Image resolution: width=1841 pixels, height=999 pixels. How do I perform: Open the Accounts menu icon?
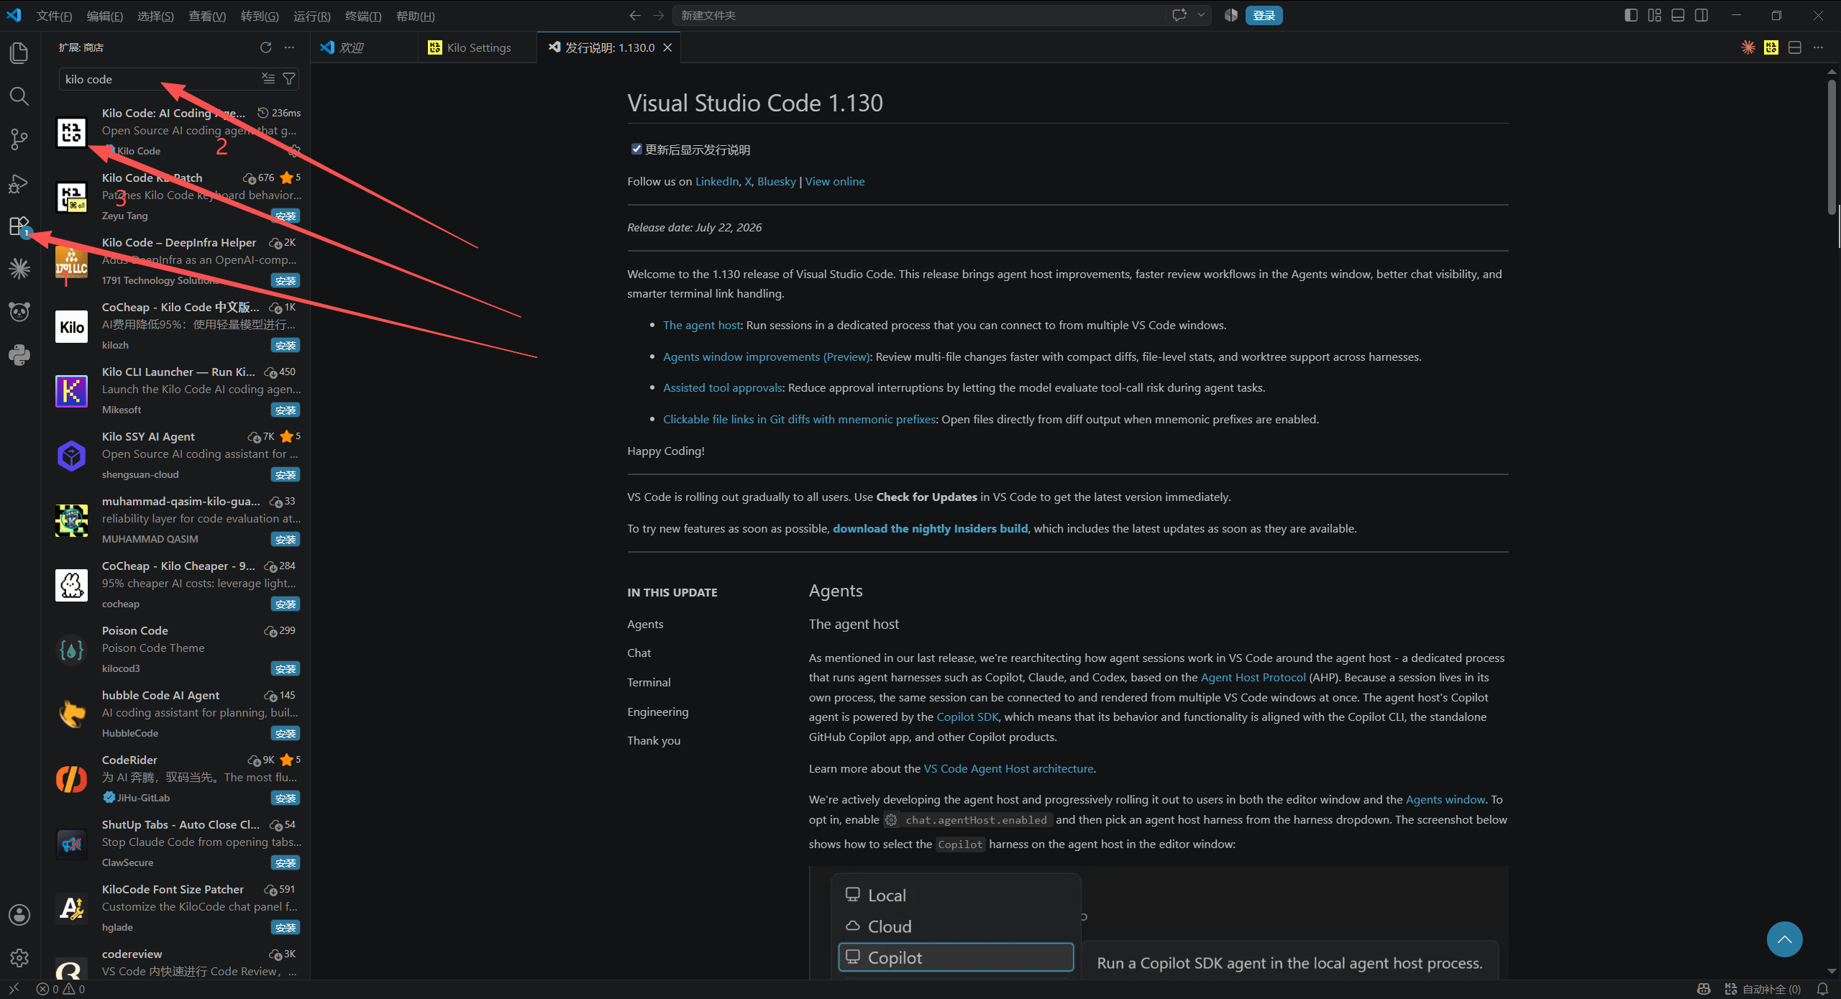pos(19,914)
